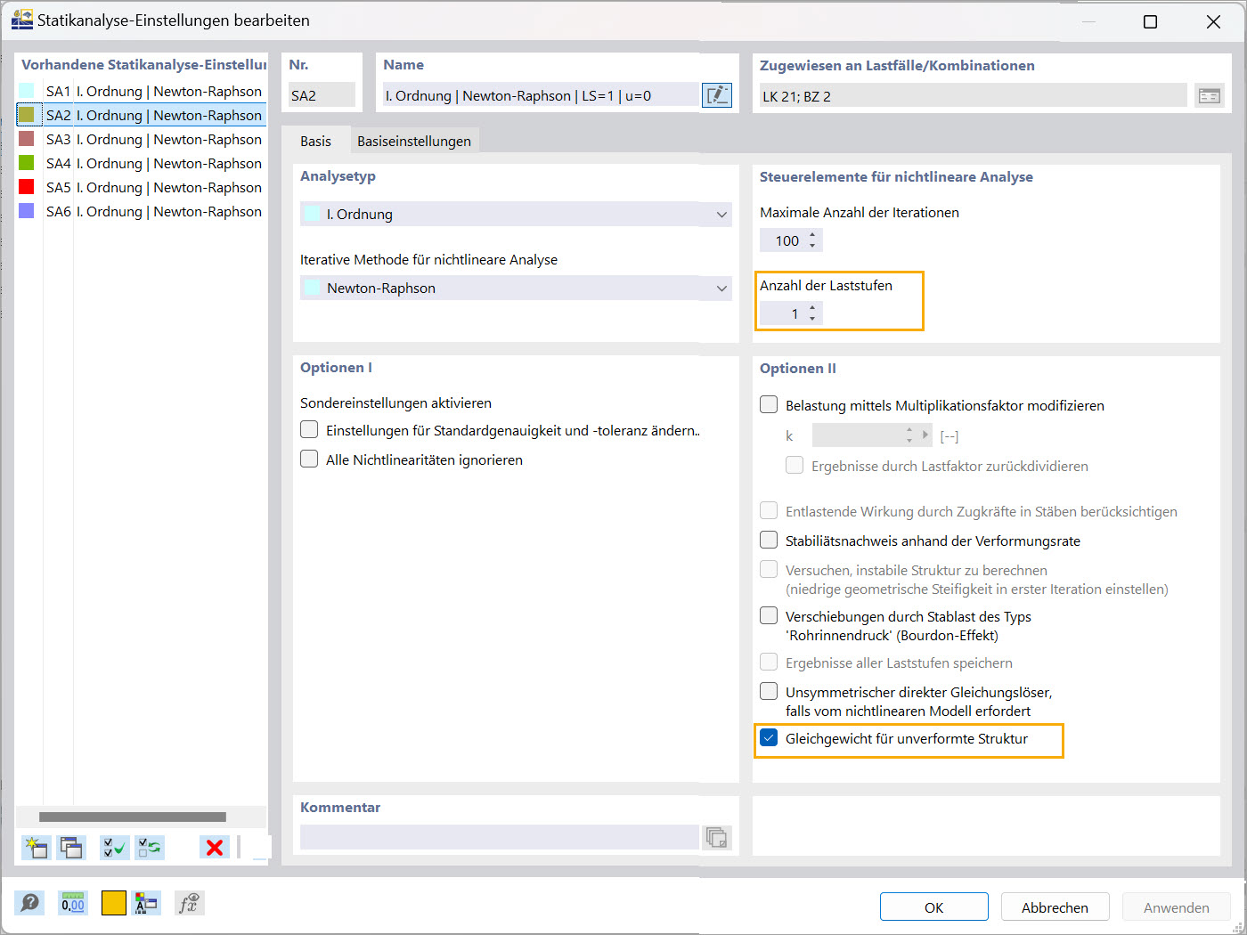Switch to the Basis tab

point(317,140)
